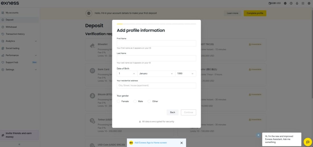313x147 pixels.
Task: Select the Female gender option
Action: click(118, 101)
